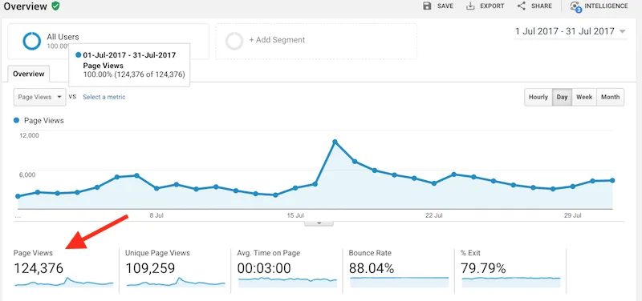Click the 22 Jul axis label
642x301 pixels.
(434, 215)
